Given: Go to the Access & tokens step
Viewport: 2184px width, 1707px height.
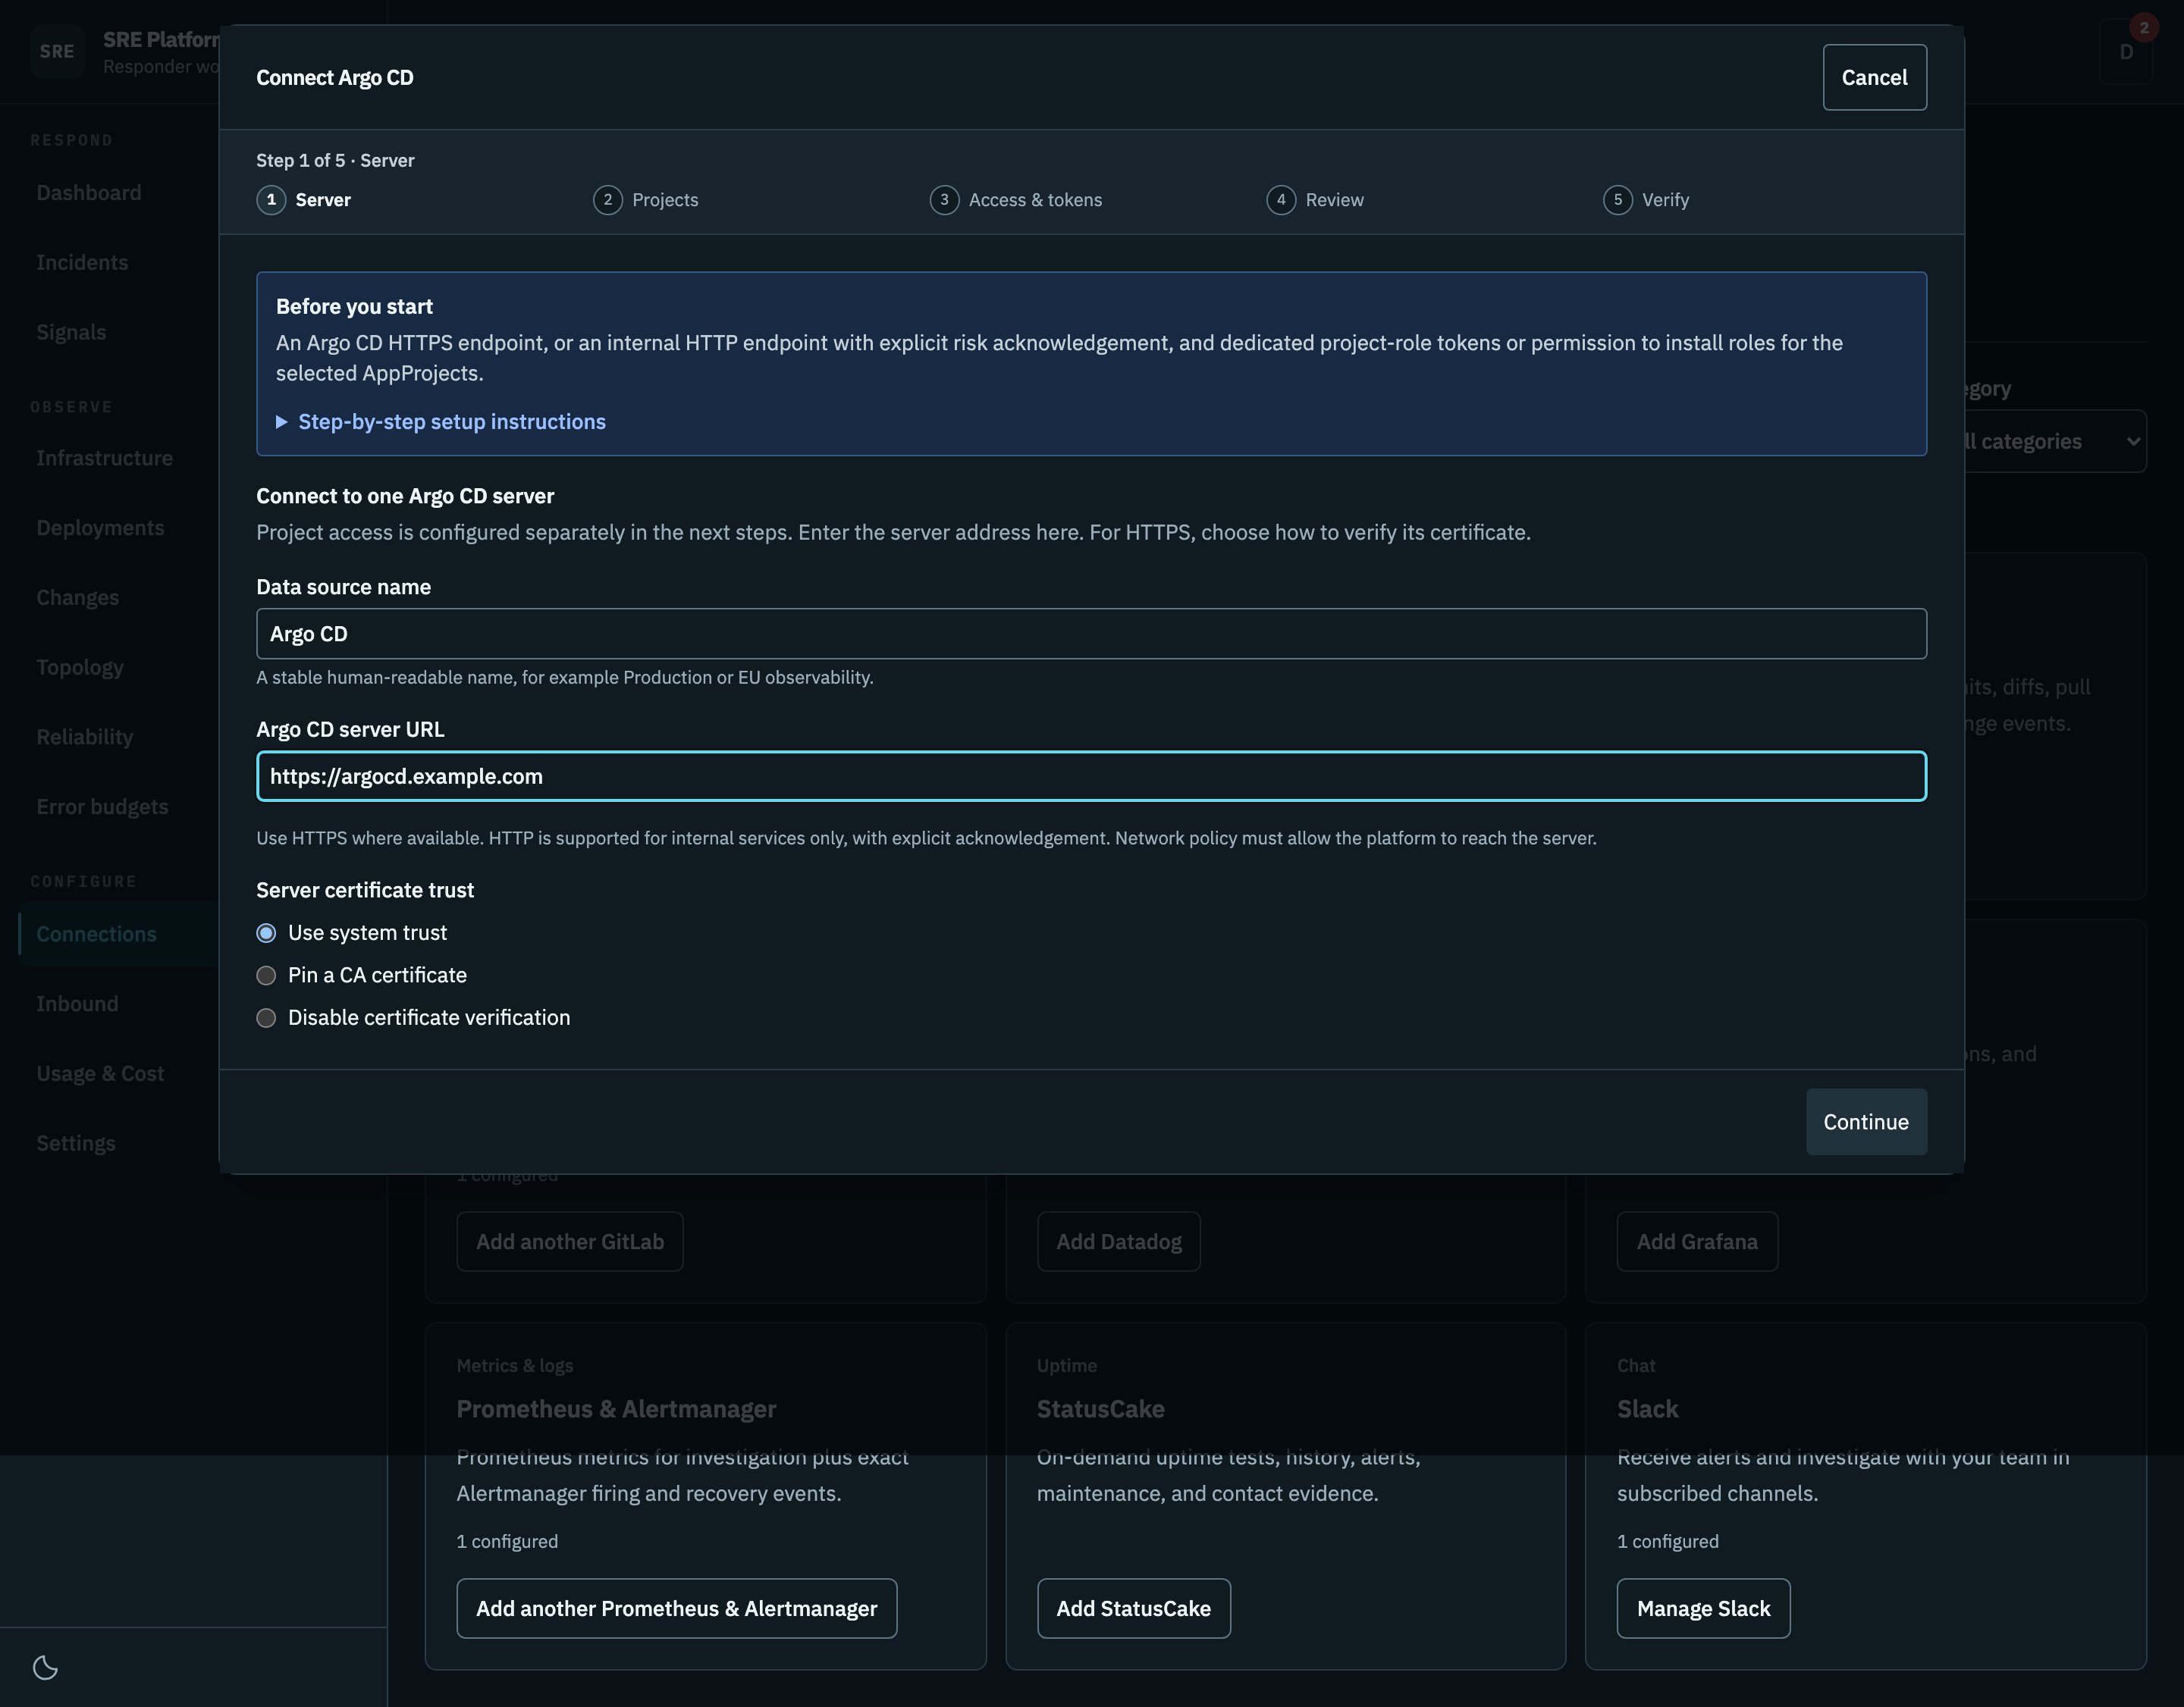Looking at the screenshot, I should click(1016, 200).
